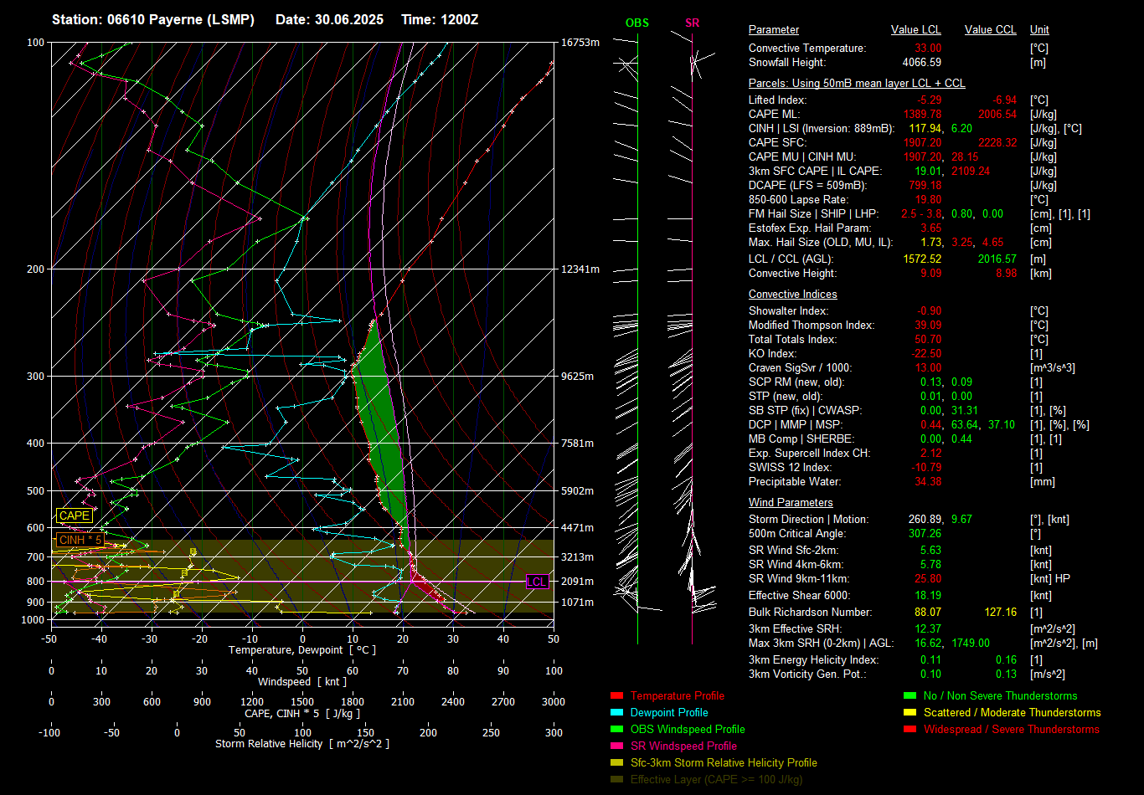The width and height of the screenshot is (1144, 795).
Task: Click the Station: 06610 Payerne (LSMP) title
Action: [152, 19]
